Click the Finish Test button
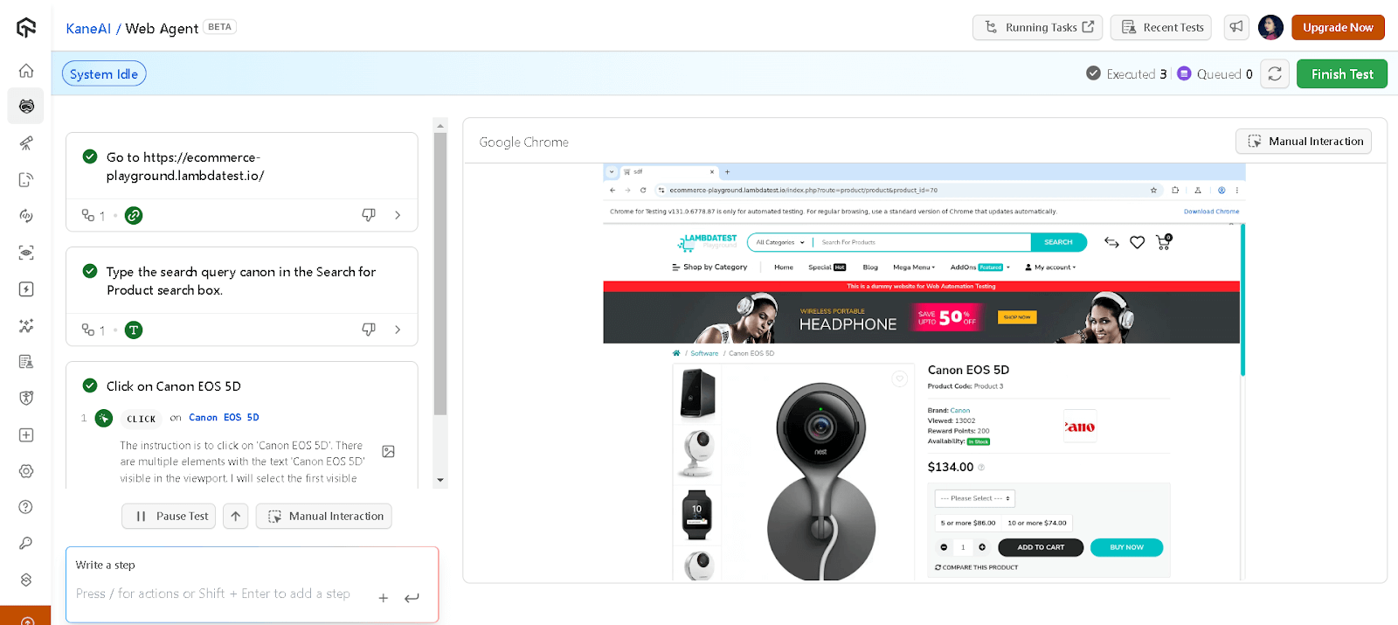The image size is (1398, 625). (1342, 74)
